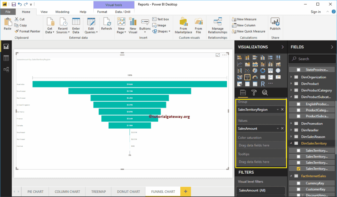337x197 pixels.
Task: Expand the DimPromotion table
Action: [291, 123]
